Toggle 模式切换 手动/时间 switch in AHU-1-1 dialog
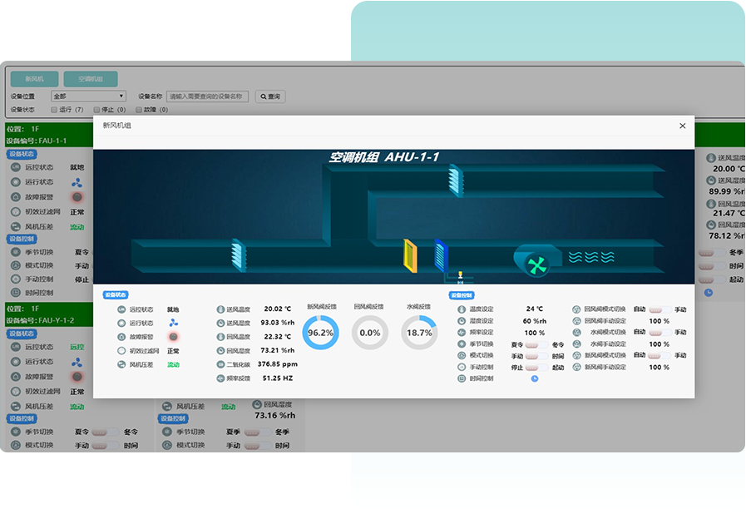The width and height of the screenshot is (746, 514). (537, 356)
